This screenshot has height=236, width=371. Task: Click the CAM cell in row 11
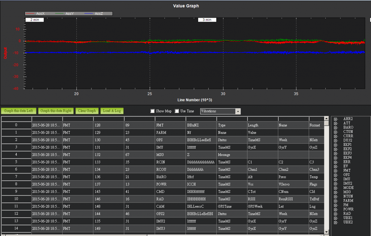click(170, 206)
